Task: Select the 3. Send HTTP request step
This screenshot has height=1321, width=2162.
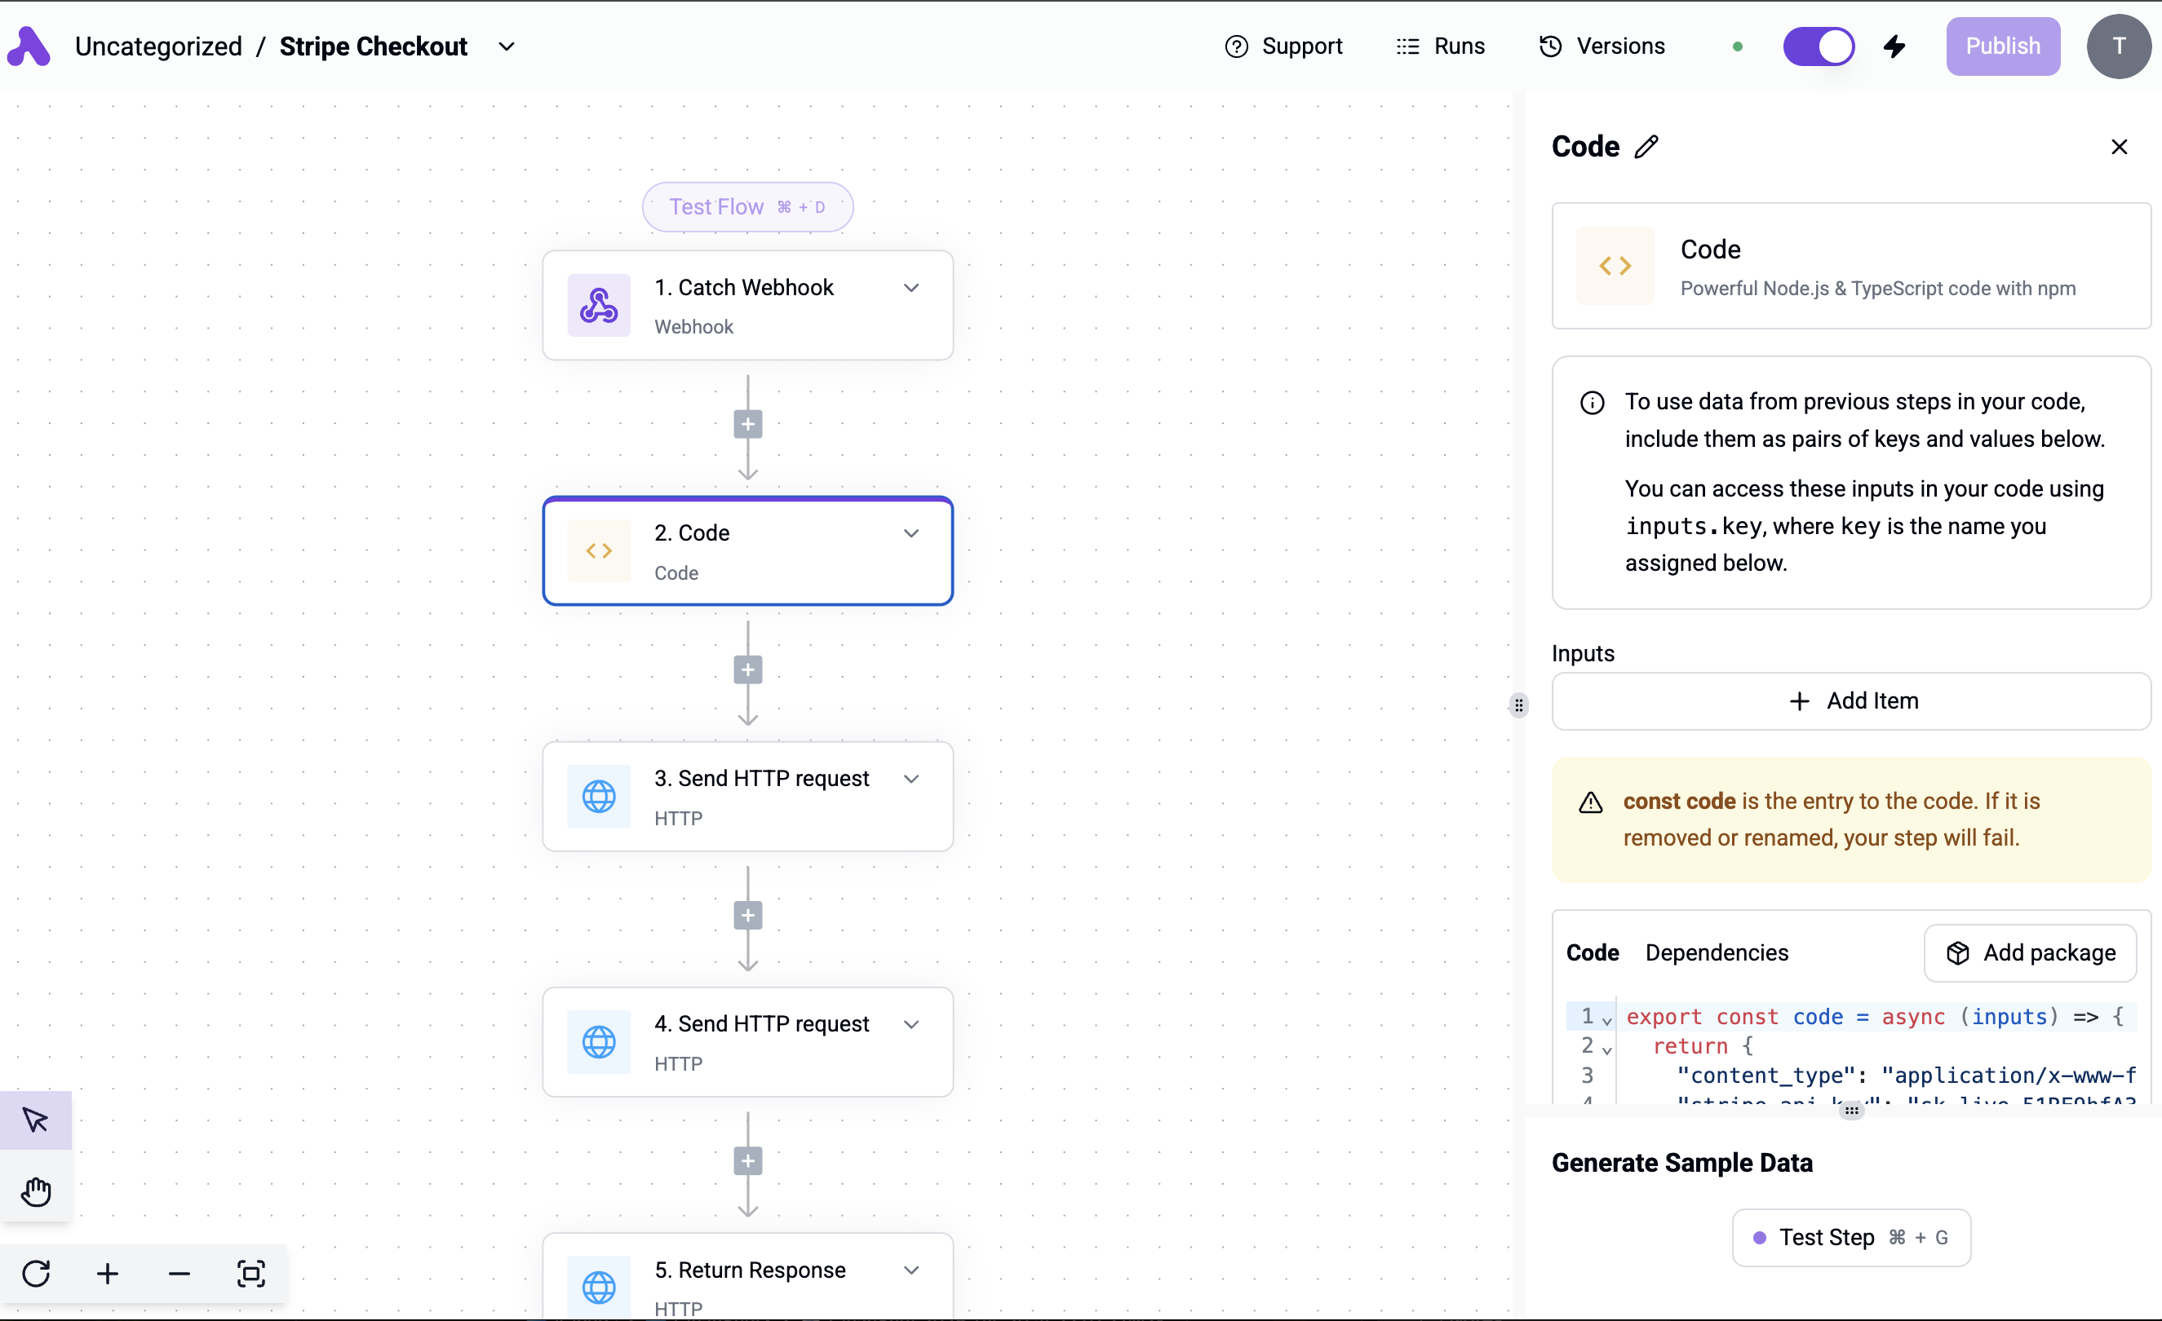Action: tap(747, 797)
